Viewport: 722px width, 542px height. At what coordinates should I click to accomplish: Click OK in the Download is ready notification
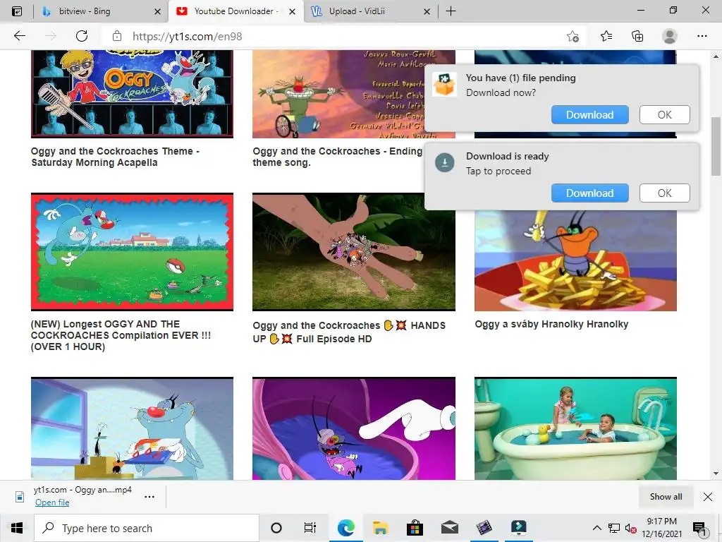click(x=664, y=193)
